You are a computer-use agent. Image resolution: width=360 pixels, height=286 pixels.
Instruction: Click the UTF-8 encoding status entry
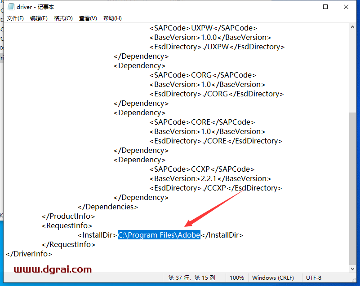(314, 278)
